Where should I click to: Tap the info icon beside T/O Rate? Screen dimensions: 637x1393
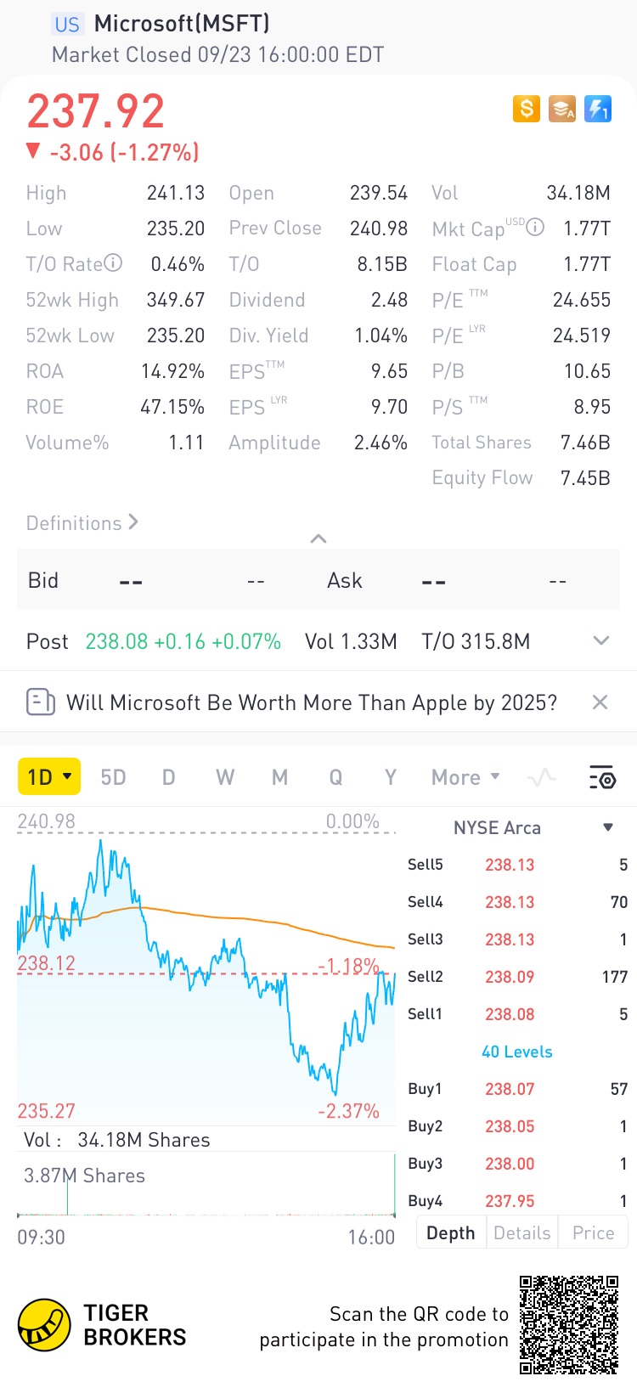[x=113, y=263]
